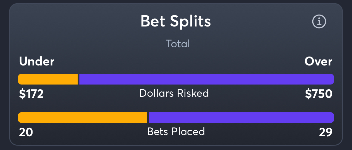The height and width of the screenshot is (150, 352).
Task: Click the purple Over segment of Bets Placed bar
Action: tap(241, 118)
